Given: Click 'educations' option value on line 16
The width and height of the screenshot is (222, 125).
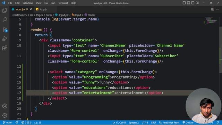Looking at the screenshot, I should (x=95, y=87).
